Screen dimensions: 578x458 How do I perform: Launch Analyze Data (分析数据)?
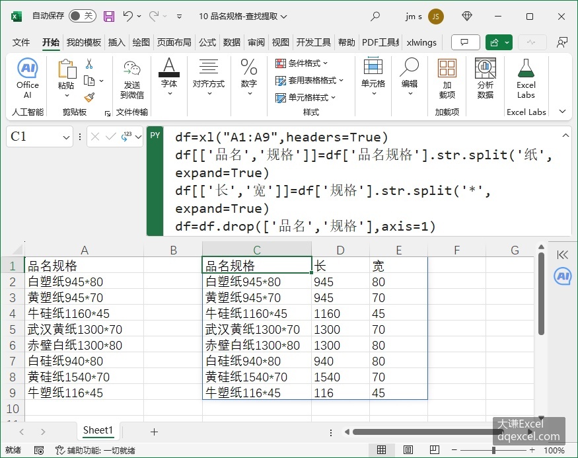486,78
